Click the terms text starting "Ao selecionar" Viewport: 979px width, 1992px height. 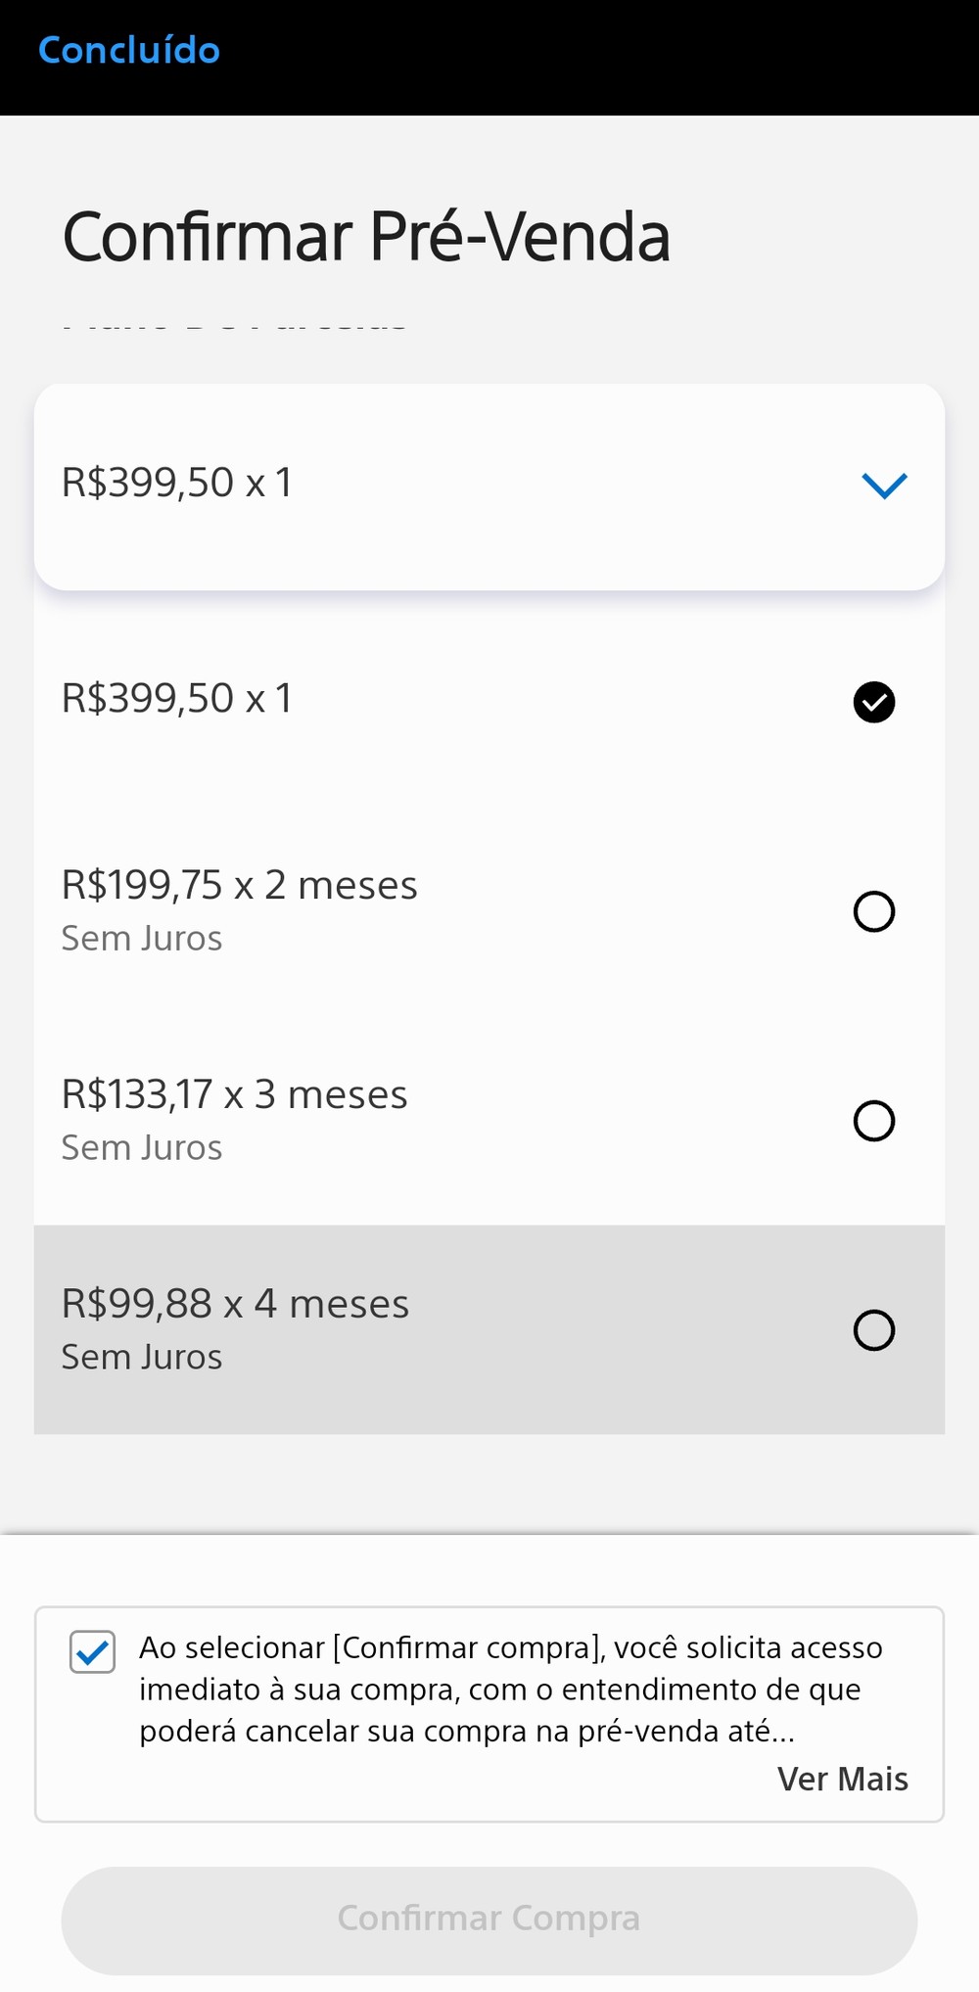point(509,1690)
